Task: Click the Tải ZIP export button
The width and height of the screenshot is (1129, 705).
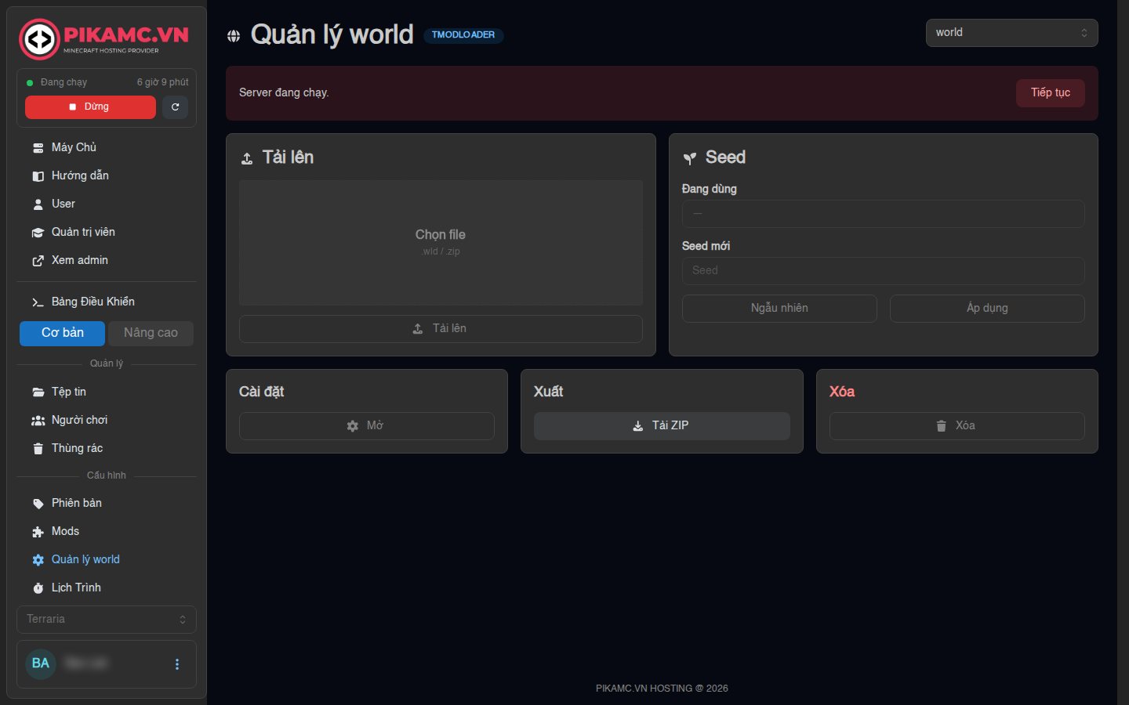Action: click(662, 426)
